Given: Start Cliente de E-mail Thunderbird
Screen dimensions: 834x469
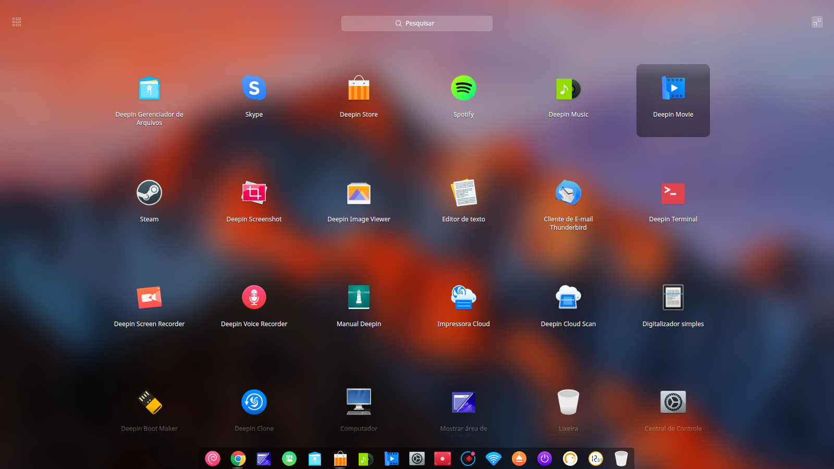Looking at the screenshot, I should pos(568,193).
